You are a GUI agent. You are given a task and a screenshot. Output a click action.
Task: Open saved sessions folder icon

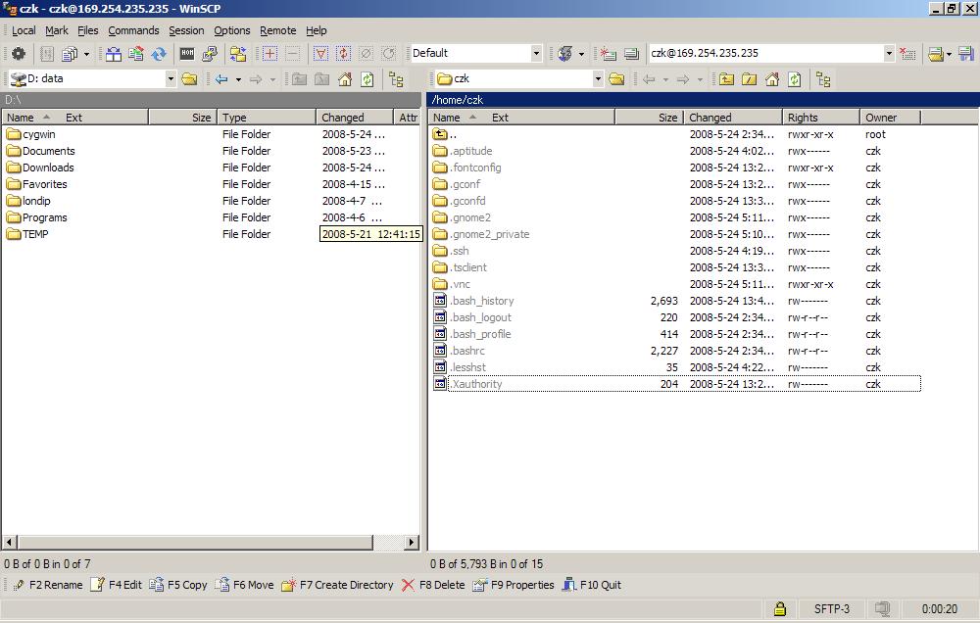click(935, 54)
